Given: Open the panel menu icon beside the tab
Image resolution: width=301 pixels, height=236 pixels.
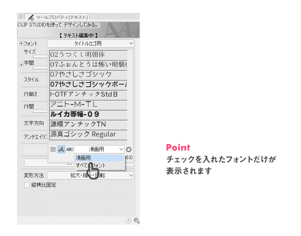Looking at the screenshot, I should tap(21, 17).
